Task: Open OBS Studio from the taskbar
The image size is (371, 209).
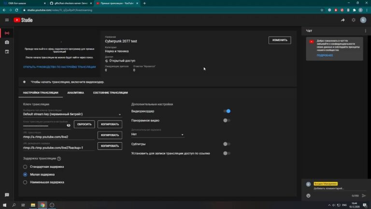Action: (x=52, y=205)
